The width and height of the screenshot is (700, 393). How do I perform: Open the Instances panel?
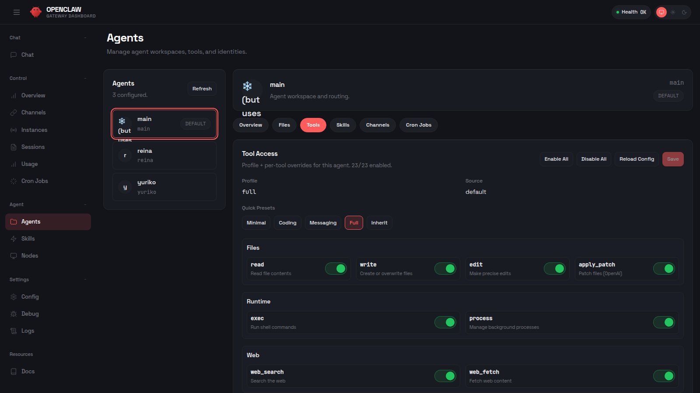[34, 130]
